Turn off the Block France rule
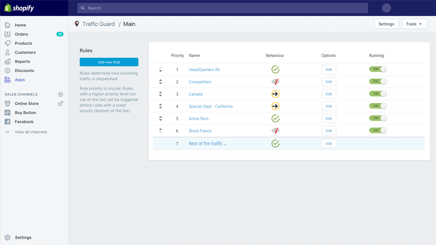 point(378,130)
